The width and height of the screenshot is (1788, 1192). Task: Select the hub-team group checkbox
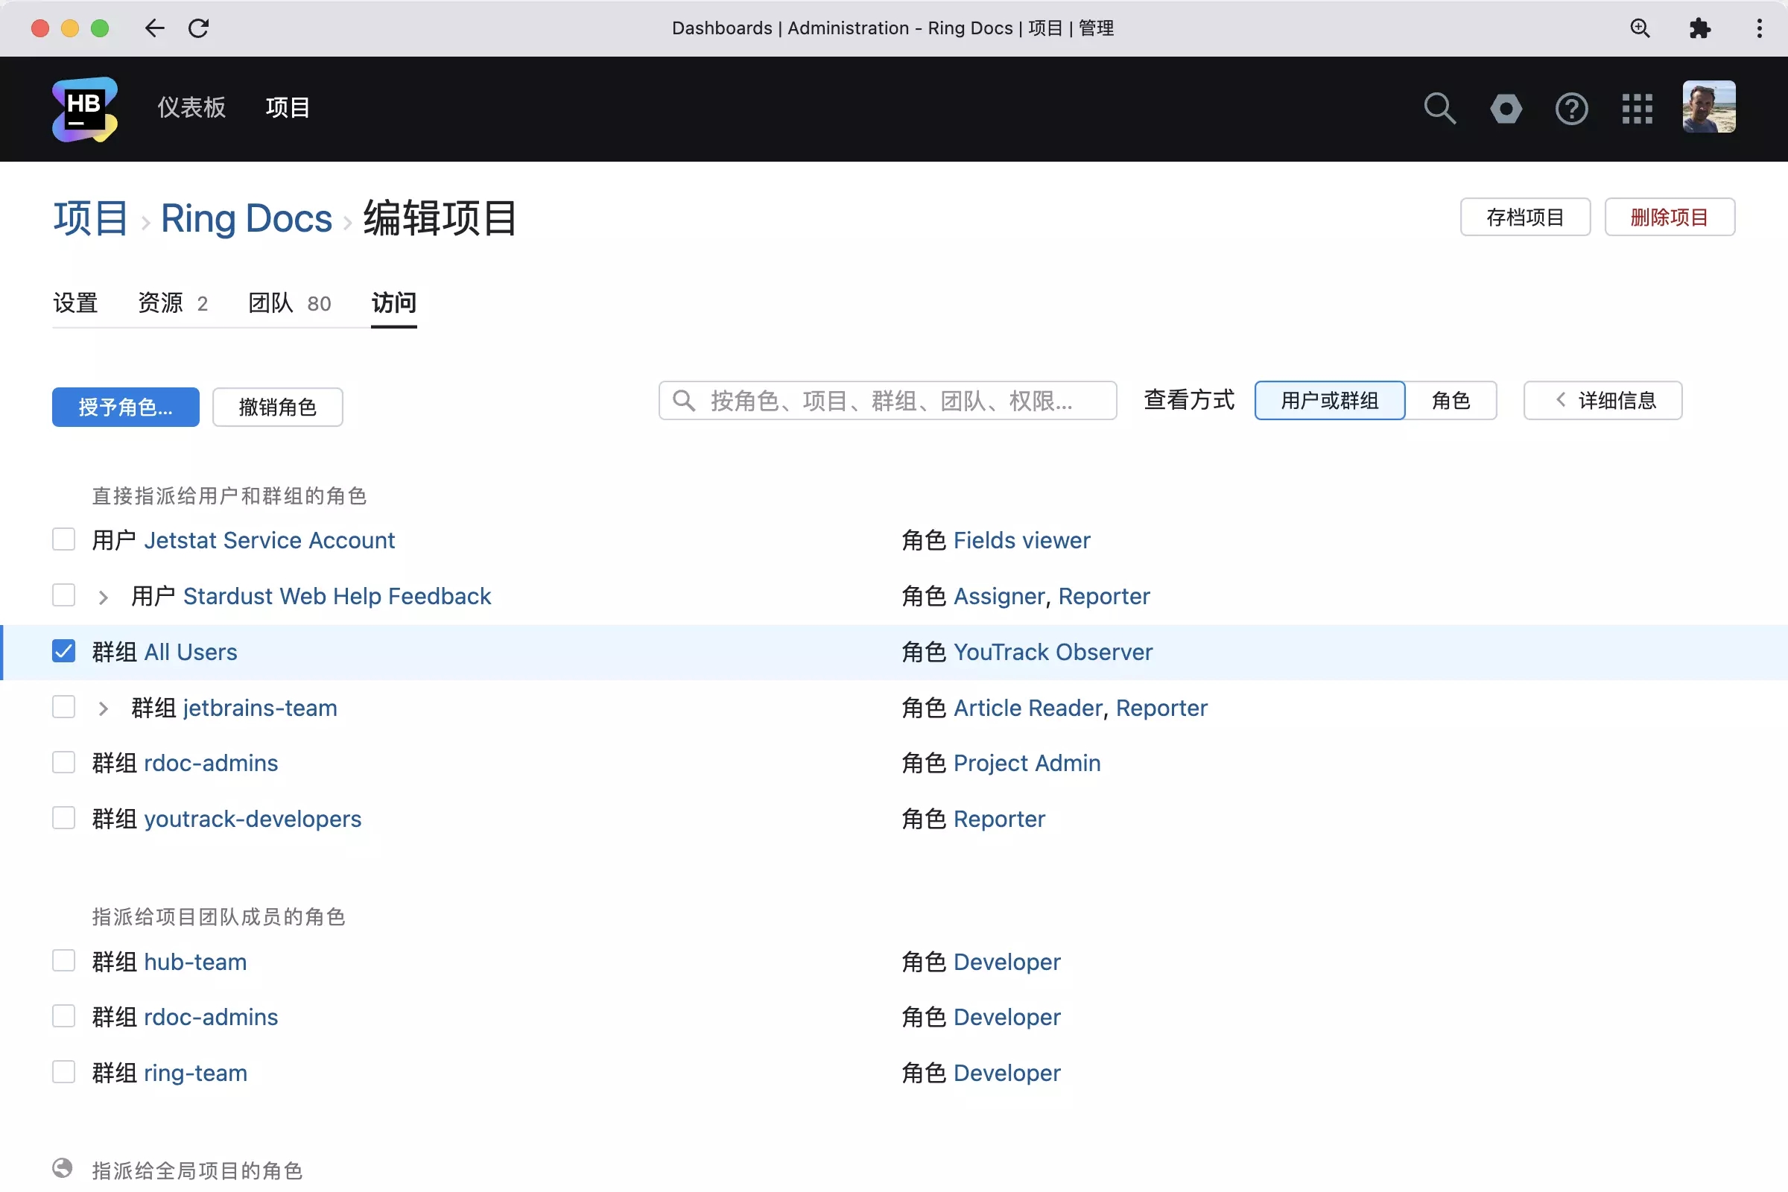pos(64,960)
